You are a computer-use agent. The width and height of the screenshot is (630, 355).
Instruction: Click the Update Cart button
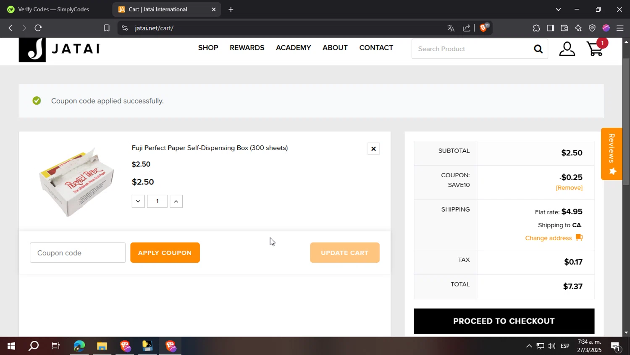[x=345, y=253]
